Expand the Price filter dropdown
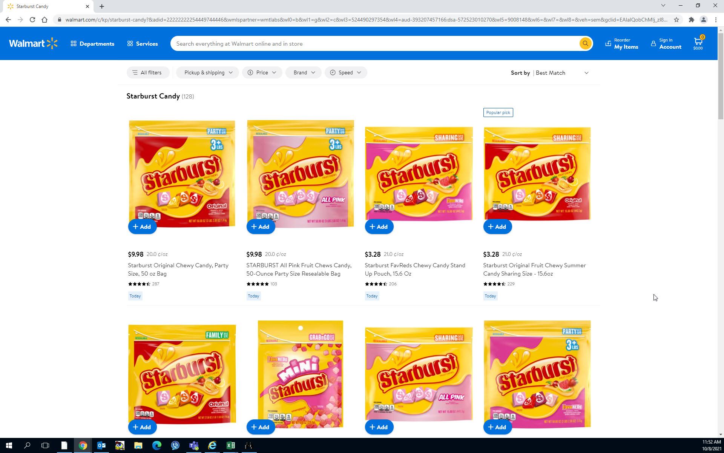The height and width of the screenshot is (453, 724). pyautogui.click(x=262, y=72)
